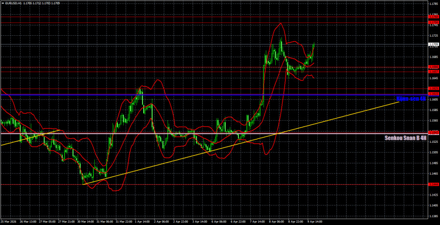This screenshot has width=440, height=225.
Task: Click the 27 Mar 21:00 time label
Action: click(66, 222)
